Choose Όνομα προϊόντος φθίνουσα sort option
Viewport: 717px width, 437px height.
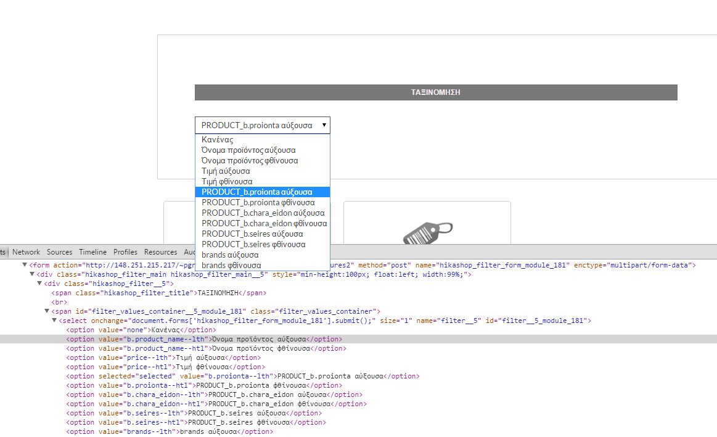click(250, 161)
